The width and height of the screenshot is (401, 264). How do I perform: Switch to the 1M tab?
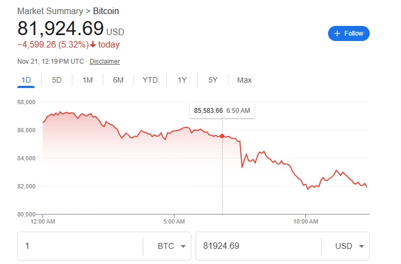coord(88,80)
